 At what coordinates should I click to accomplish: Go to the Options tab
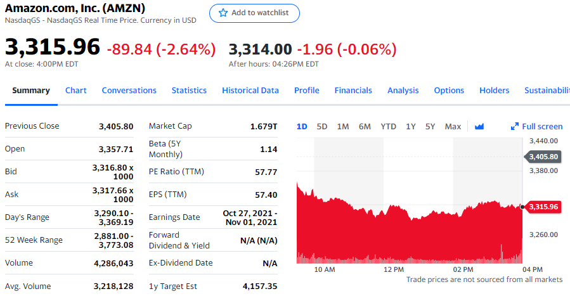click(449, 91)
